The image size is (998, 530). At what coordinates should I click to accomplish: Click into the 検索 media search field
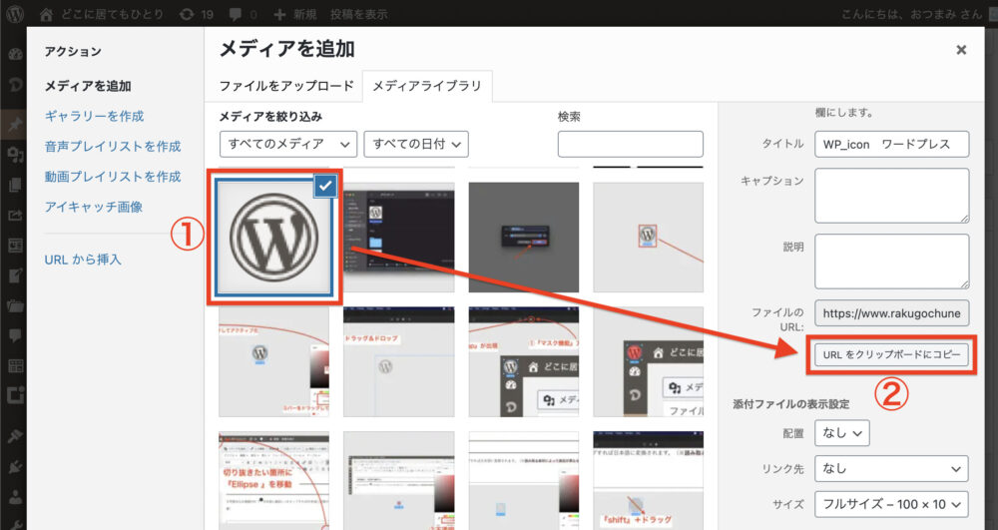point(630,144)
